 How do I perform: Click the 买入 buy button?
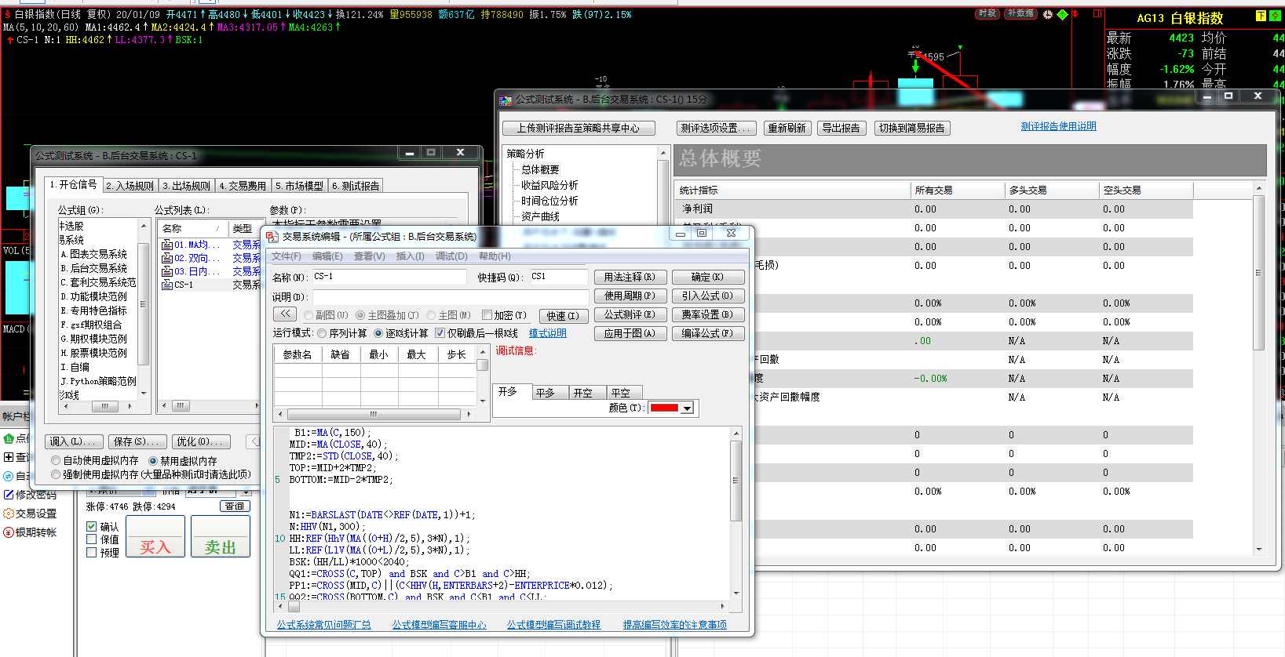point(155,537)
